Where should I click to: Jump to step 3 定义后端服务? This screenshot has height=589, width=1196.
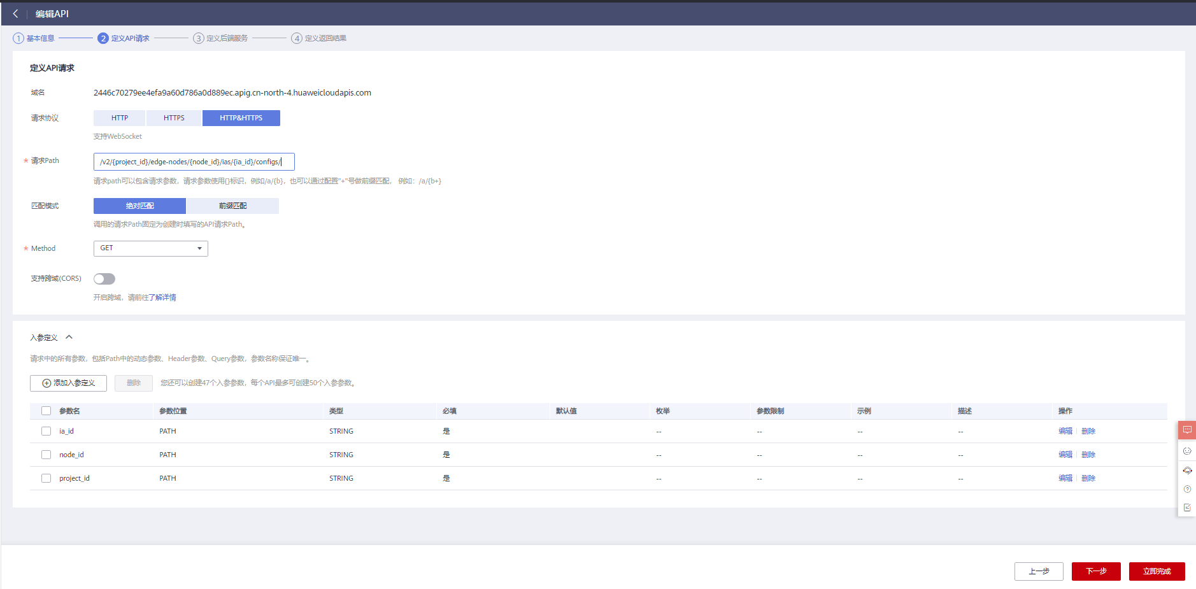[220, 38]
